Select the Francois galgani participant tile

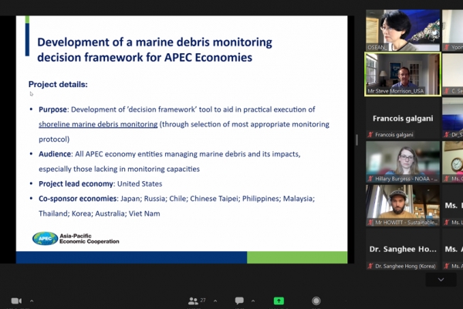point(403,118)
